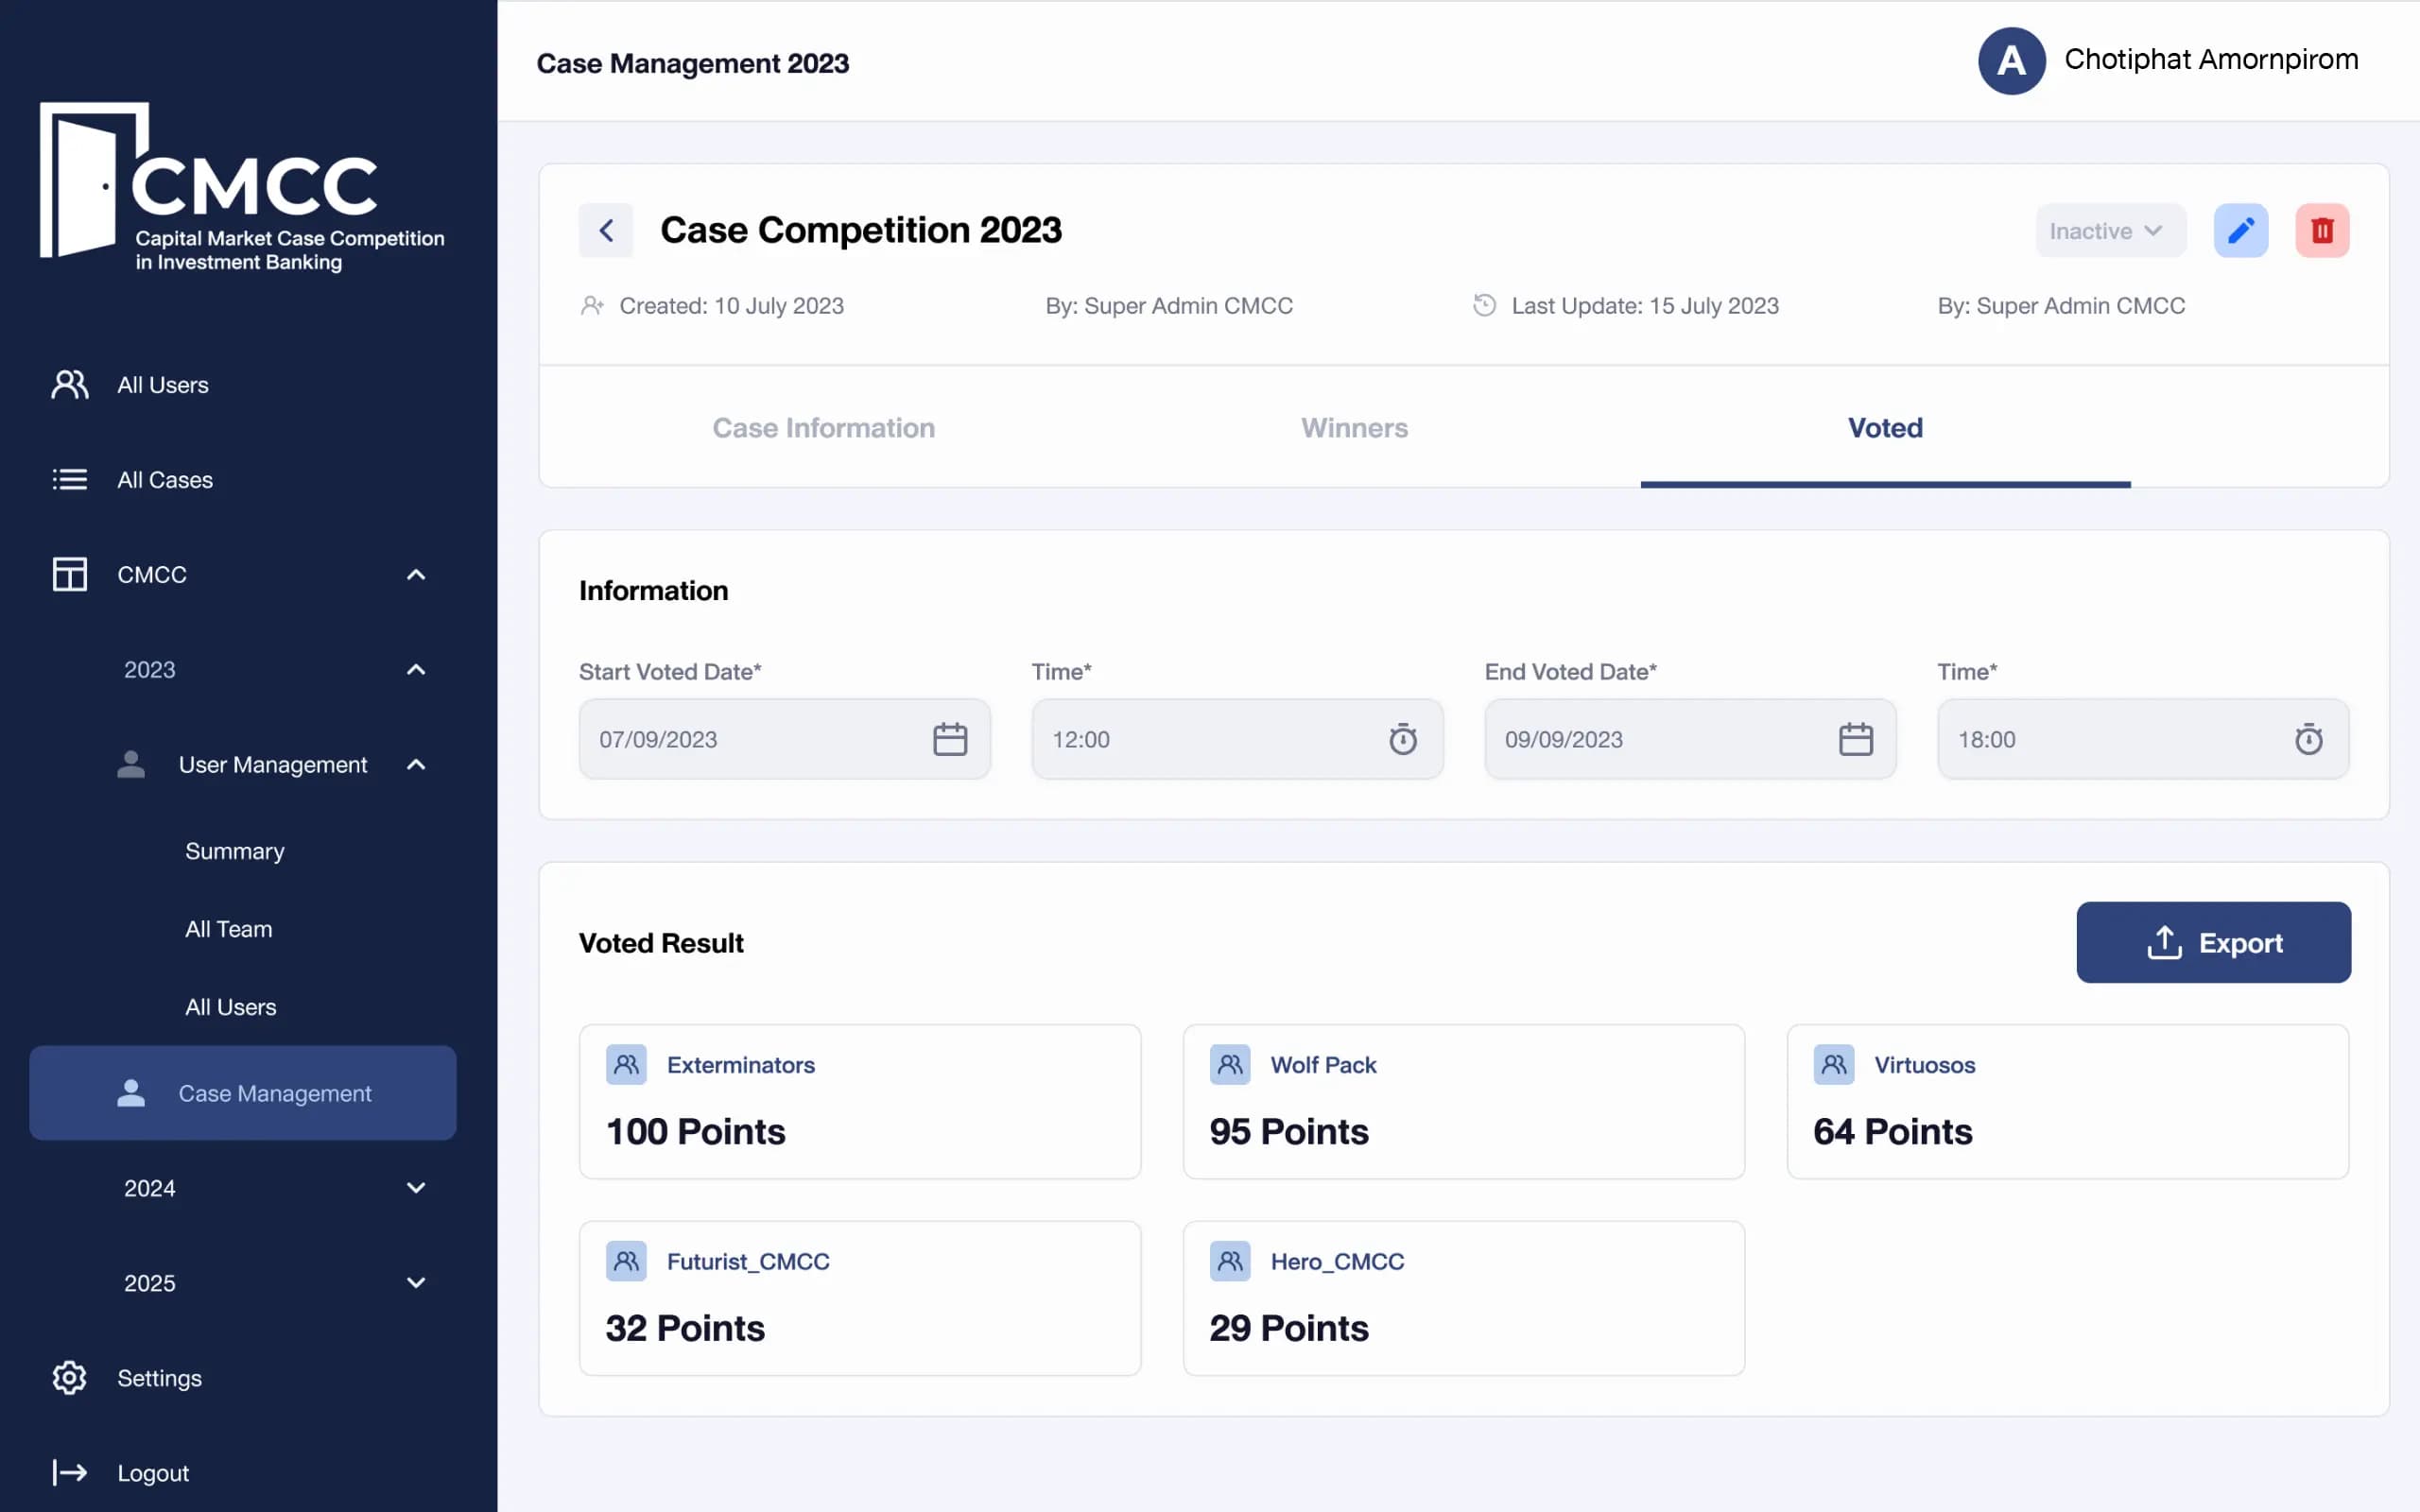Viewport: 2420px width, 1512px height.
Task: Open calendar icon for End Voted Date
Action: [1855, 739]
